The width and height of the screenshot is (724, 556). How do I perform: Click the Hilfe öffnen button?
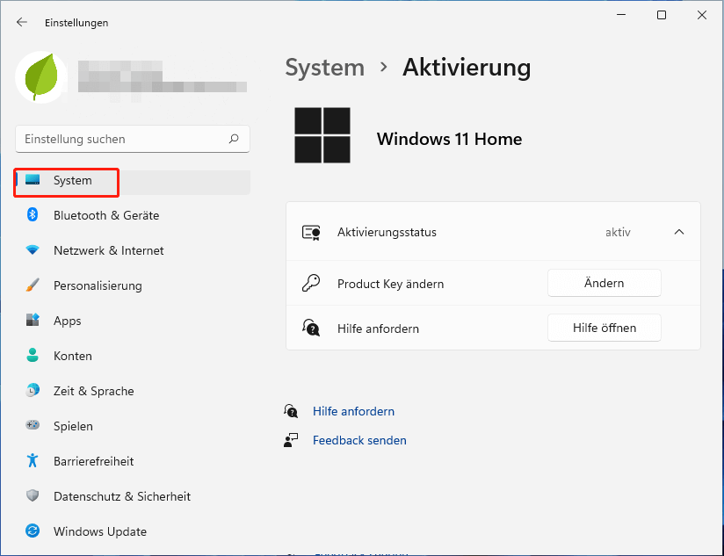point(604,328)
